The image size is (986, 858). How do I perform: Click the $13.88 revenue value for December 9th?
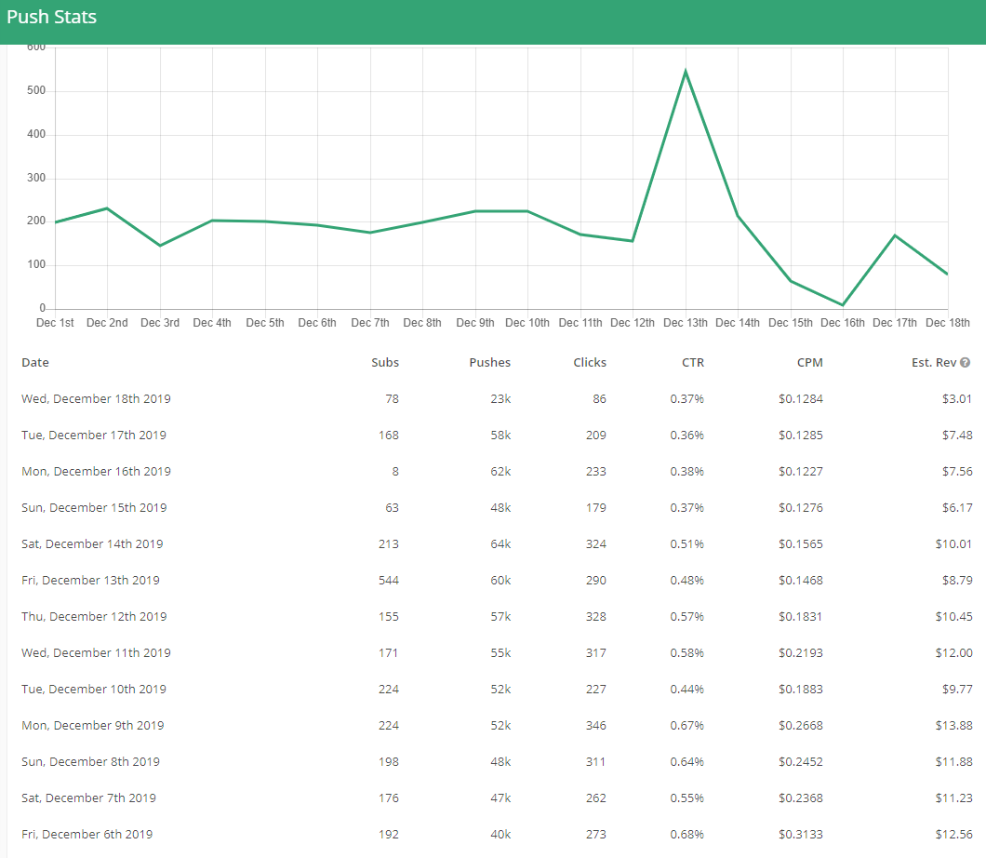953,726
